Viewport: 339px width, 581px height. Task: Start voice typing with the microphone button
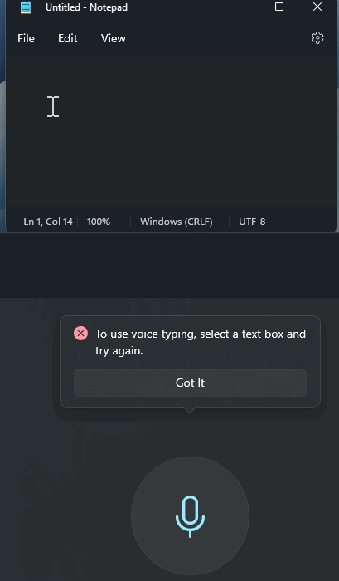click(190, 515)
